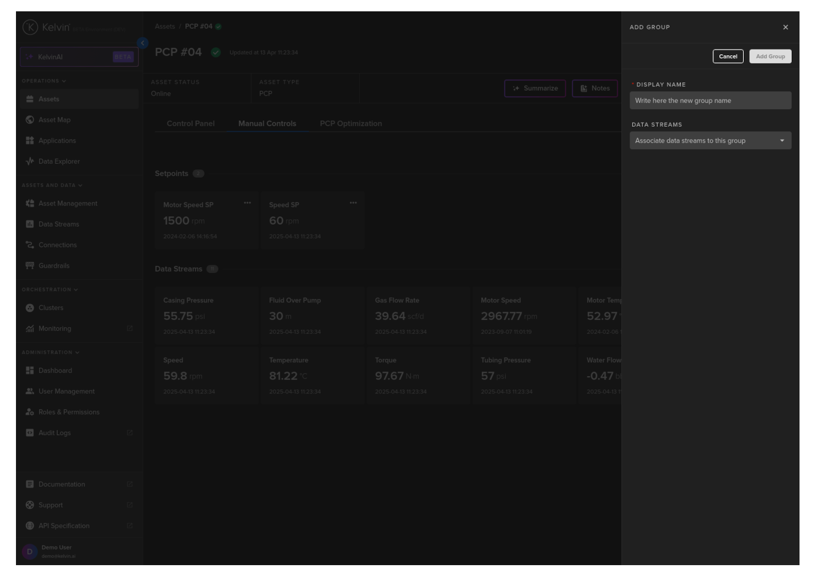Select the Clusters icon
Viewport: 816px width, 577px height.
coord(30,308)
